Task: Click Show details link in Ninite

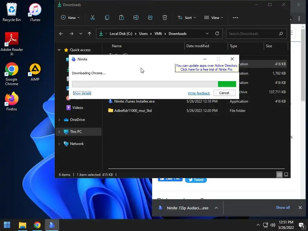Action: point(82,93)
